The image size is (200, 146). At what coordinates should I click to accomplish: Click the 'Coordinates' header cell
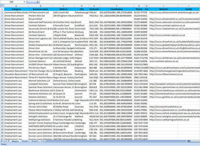coord(117,9)
